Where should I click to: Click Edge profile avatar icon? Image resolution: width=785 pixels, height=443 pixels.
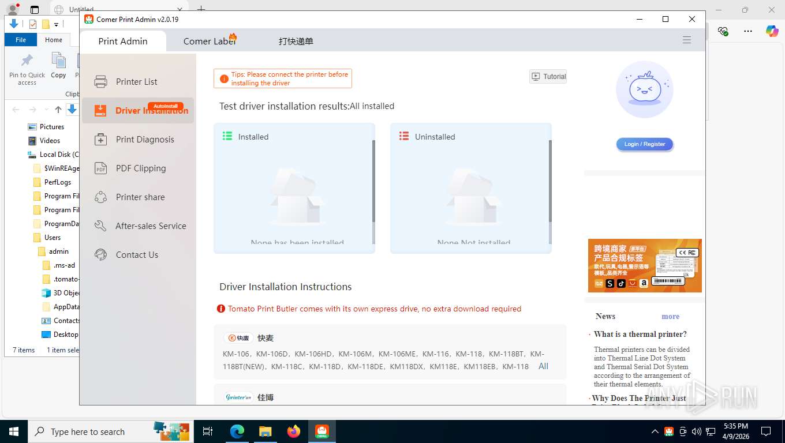[12, 10]
